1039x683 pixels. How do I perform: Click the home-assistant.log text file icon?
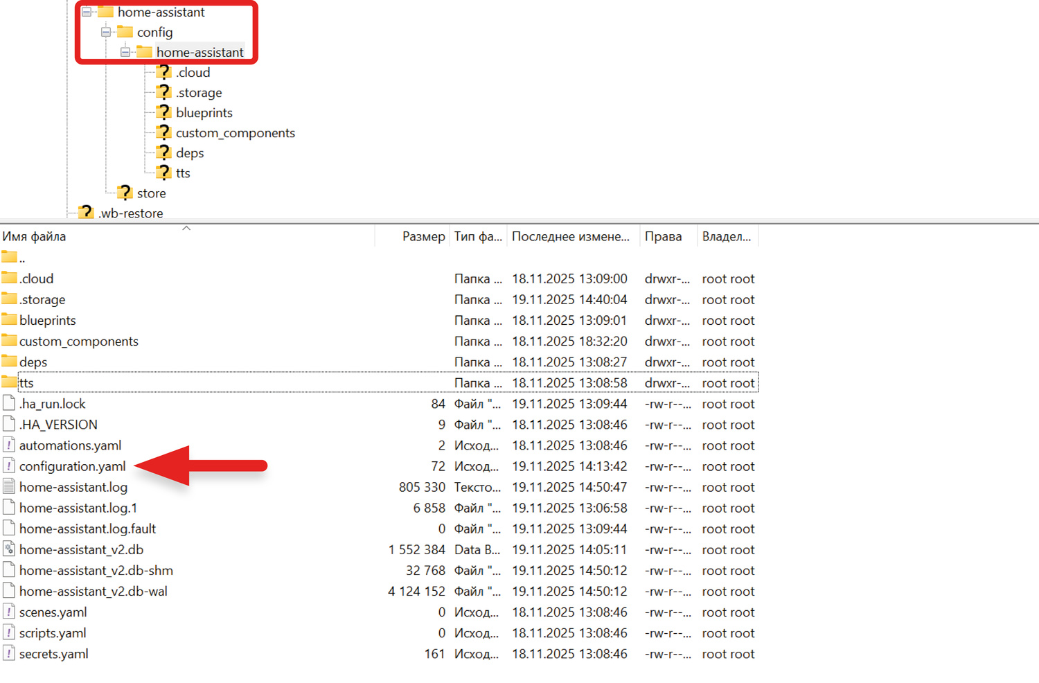point(9,487)
